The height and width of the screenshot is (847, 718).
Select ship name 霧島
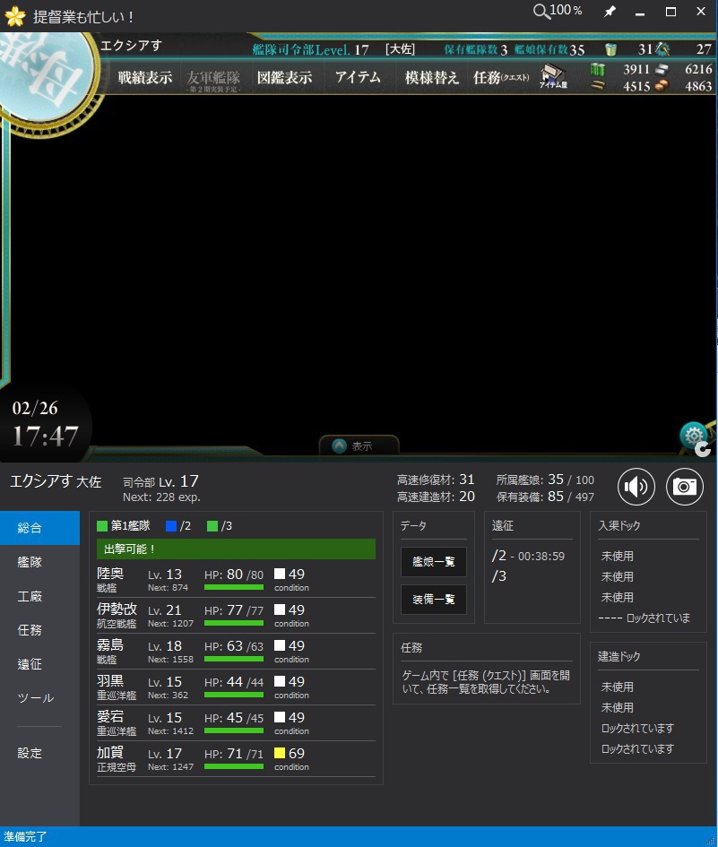pyautogui.click(x=110, y=645)
